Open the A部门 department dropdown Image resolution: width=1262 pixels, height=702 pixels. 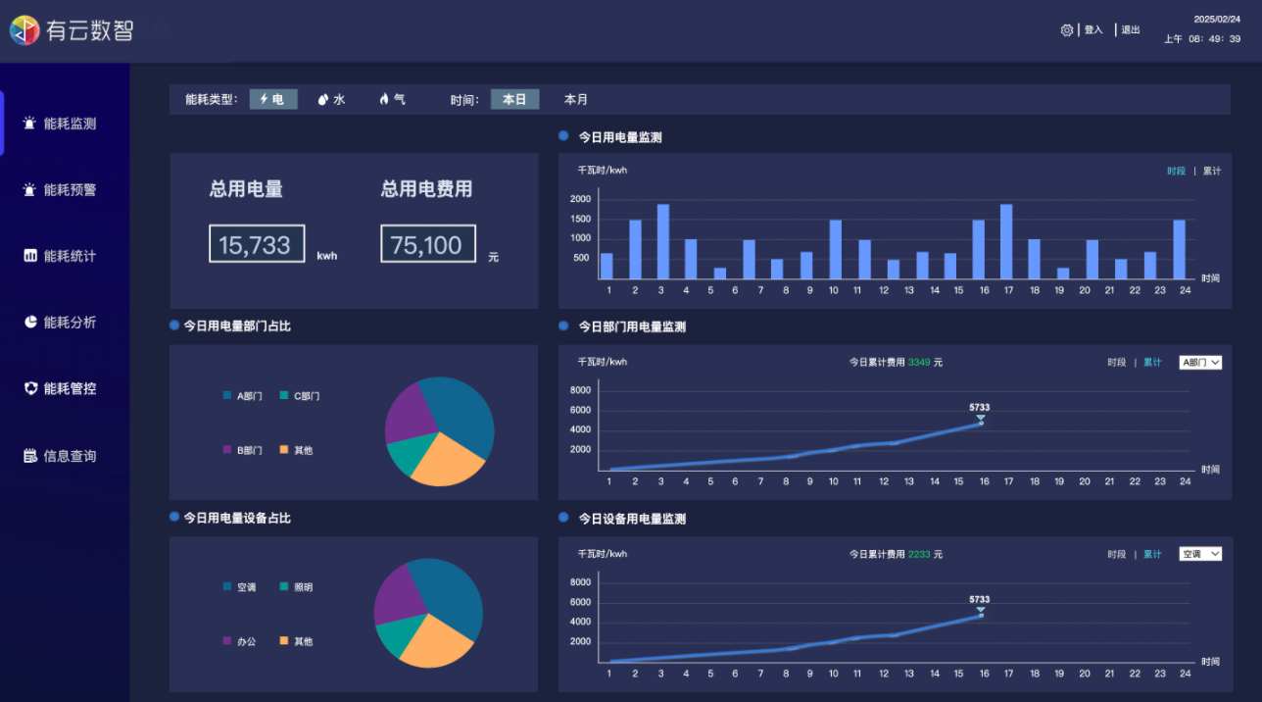tap(1200, 363)
